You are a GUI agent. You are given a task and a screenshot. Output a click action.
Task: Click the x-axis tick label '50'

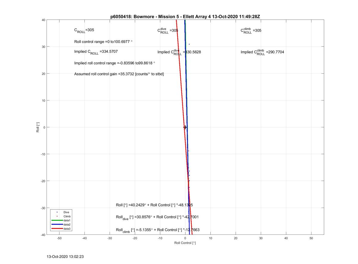[x=311, y=238]
